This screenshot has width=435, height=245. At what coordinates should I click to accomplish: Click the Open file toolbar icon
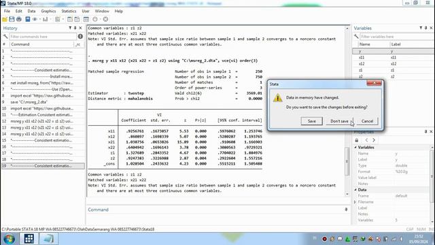[x=5, y=19]
